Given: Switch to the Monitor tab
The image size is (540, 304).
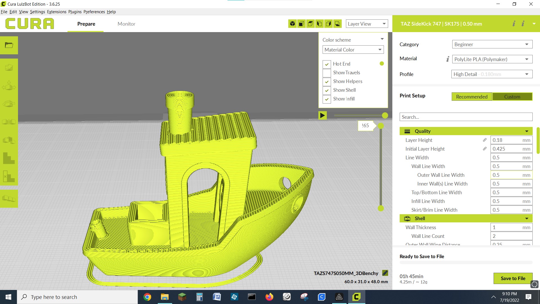Looking at the screenshot, I should 126,24.
